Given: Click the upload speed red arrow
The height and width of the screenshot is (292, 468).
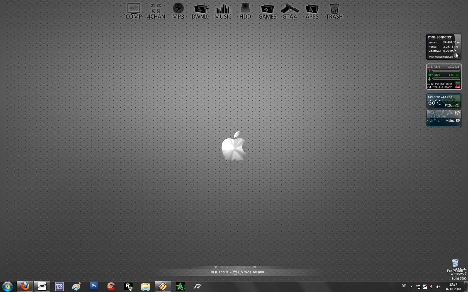Looking at the screenshot, I should pyautogui.click(x=429, y=71).
